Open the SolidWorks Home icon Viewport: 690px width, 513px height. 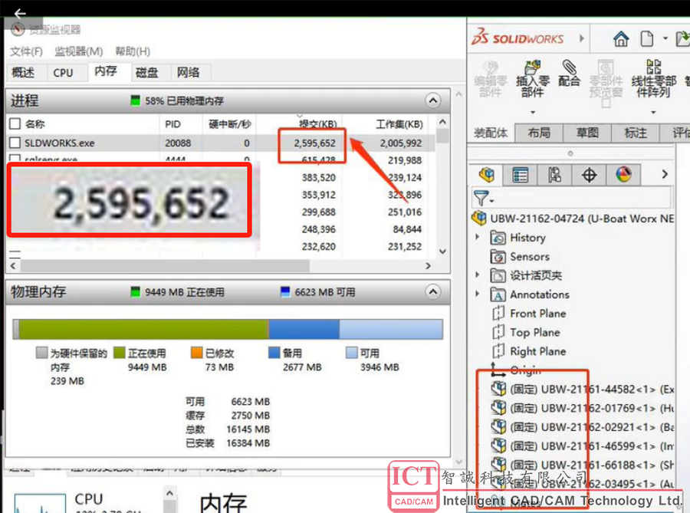621,38
